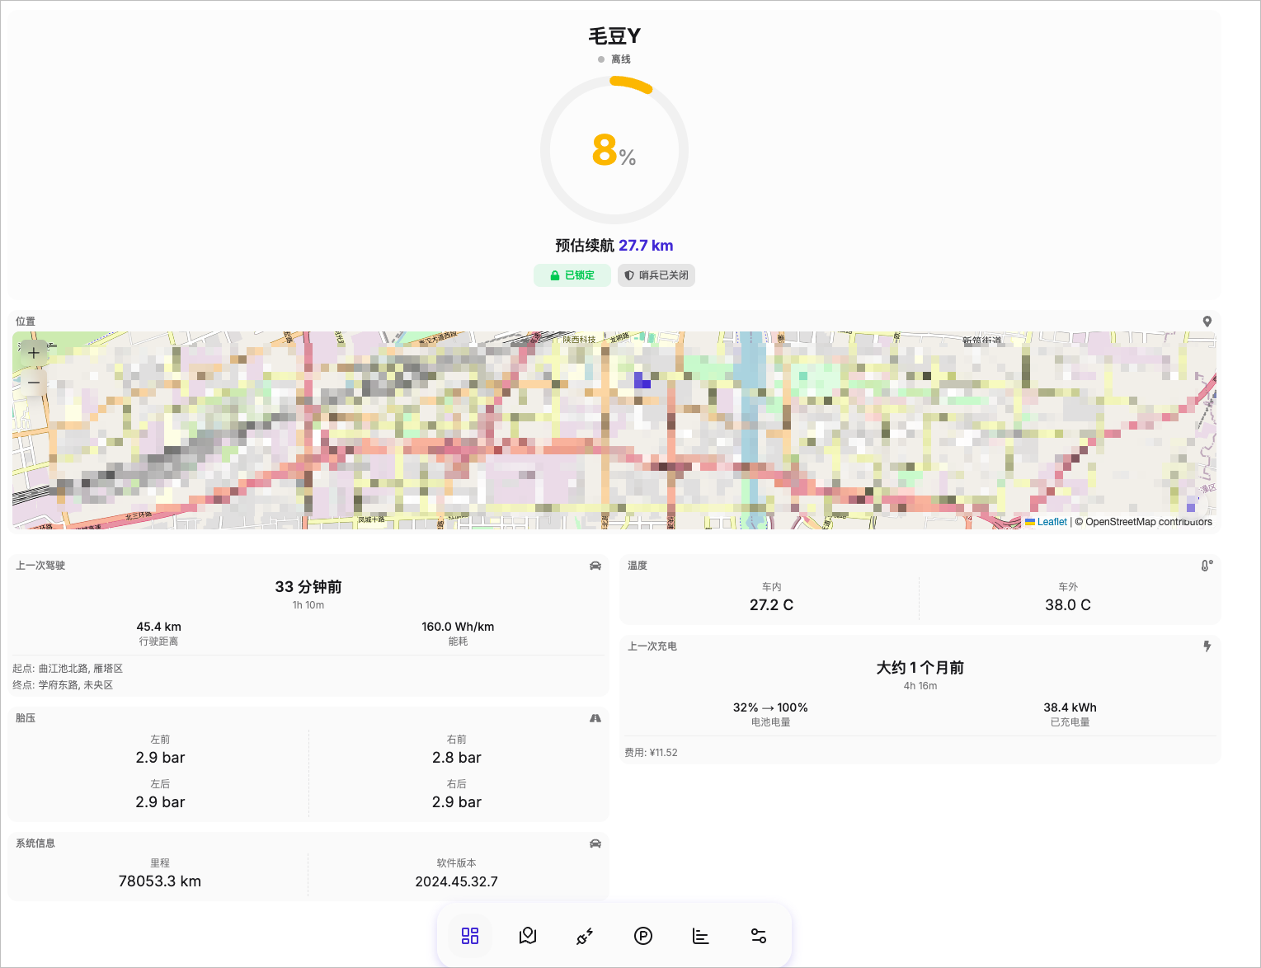Click the lightning bolt icon in last charge card

tap(1207, 646)
